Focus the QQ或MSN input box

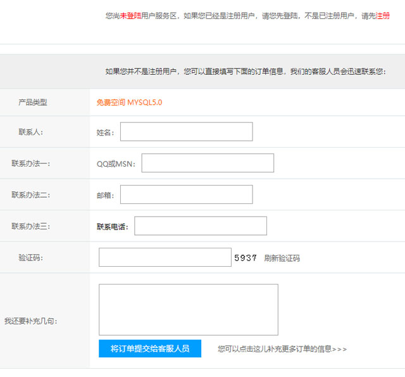click(208, 163)
